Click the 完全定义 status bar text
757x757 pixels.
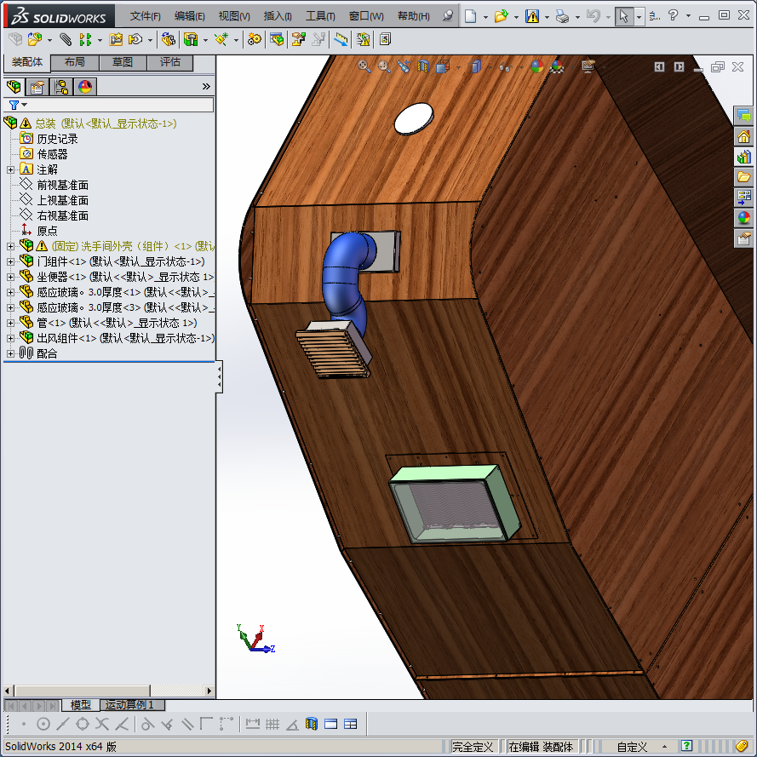click(x=473, y=747)
